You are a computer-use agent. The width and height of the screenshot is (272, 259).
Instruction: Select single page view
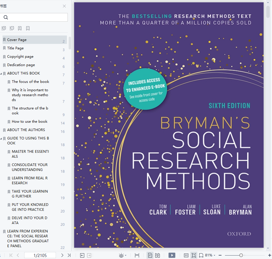pos(150,255)
